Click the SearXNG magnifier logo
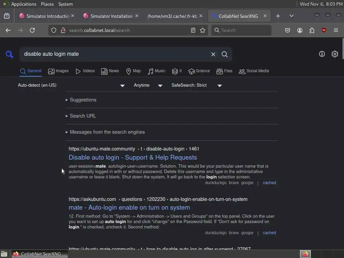344x258 pixels. click(x=9, y=54)
